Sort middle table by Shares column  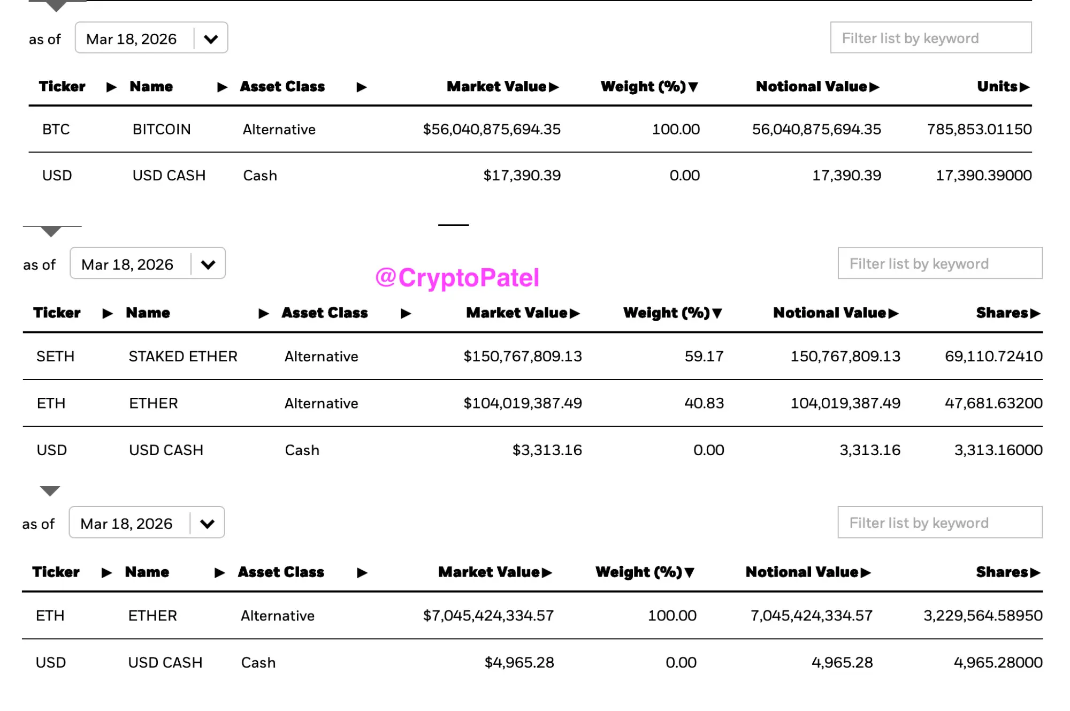[x=1035, y=314]
